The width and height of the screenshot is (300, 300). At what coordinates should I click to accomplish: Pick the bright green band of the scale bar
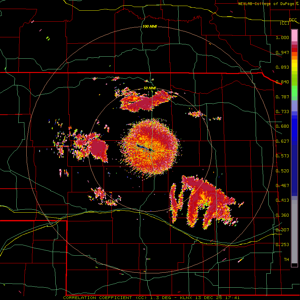294,91
